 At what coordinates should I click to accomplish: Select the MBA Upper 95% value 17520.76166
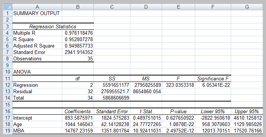pos(247,131)
